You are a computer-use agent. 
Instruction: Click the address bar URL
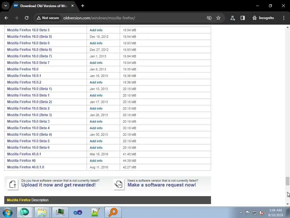99,18
